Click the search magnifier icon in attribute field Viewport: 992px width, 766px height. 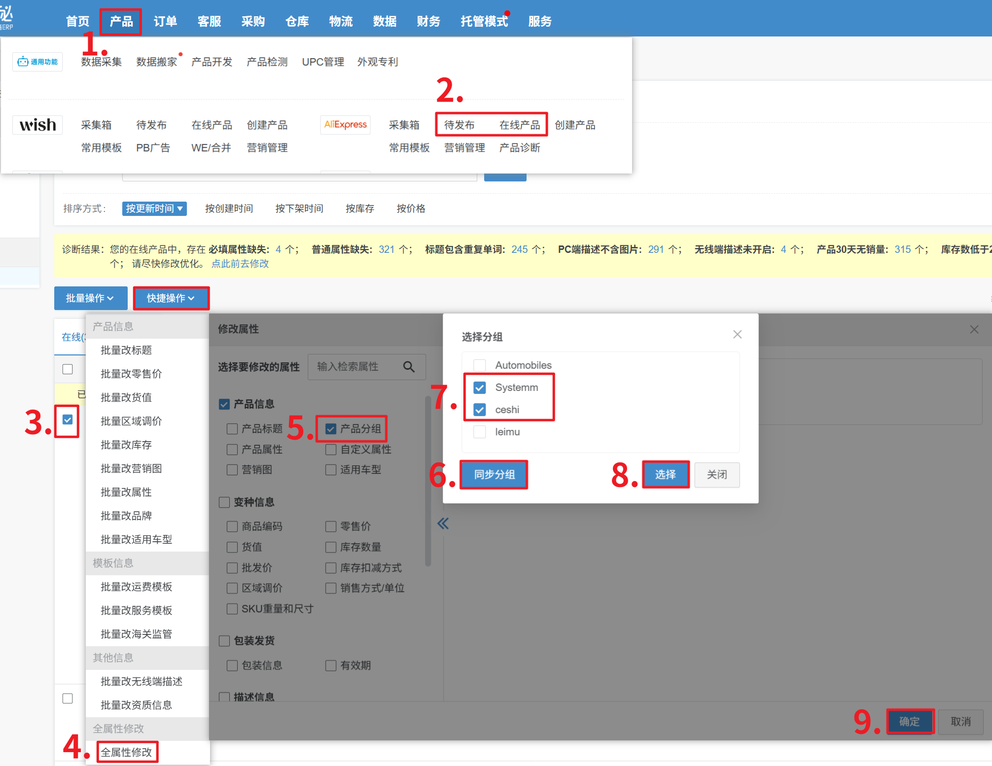click(x=409, y=367)
